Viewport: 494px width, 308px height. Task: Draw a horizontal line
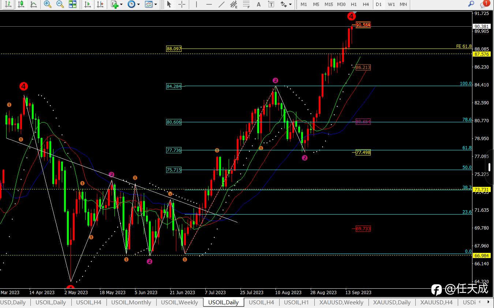209,4
